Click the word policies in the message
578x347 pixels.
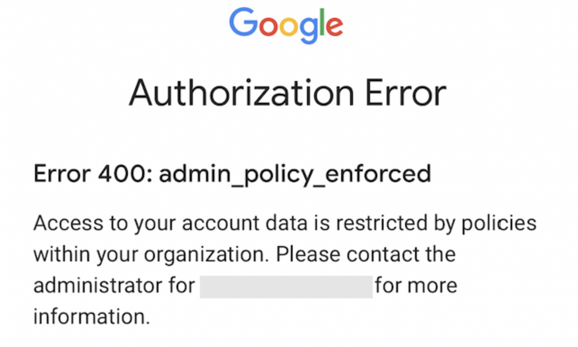(x=499, y=224)
